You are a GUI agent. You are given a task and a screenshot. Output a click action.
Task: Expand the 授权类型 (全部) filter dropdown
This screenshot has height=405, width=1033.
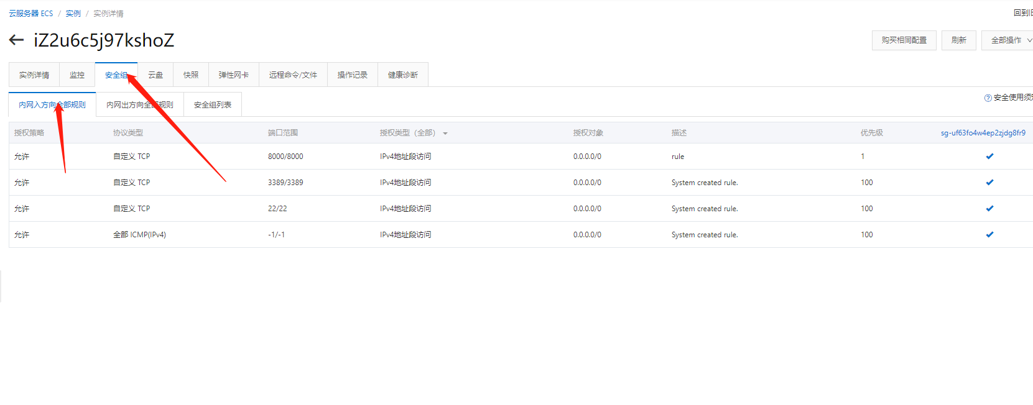tap(445, 134)
